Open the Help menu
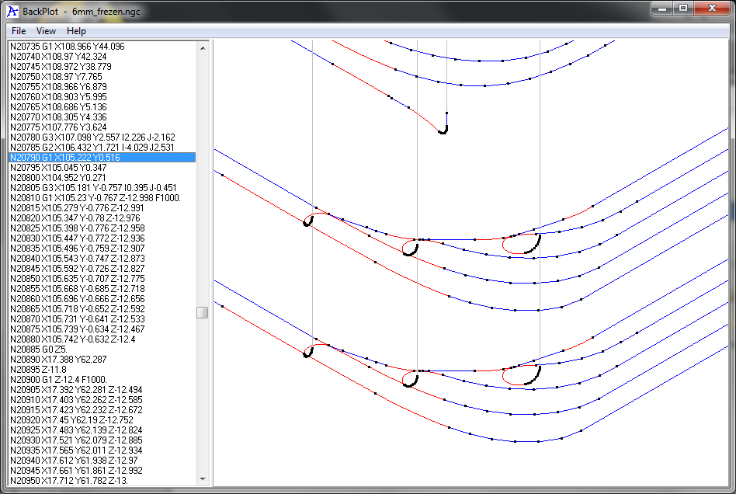Screen dimensions: 736x494 (x=76, y=31)
